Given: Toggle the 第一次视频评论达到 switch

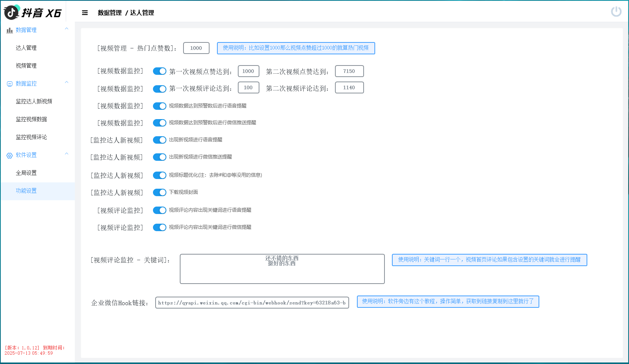Looking at the screenshot, I should click(160, 89).
